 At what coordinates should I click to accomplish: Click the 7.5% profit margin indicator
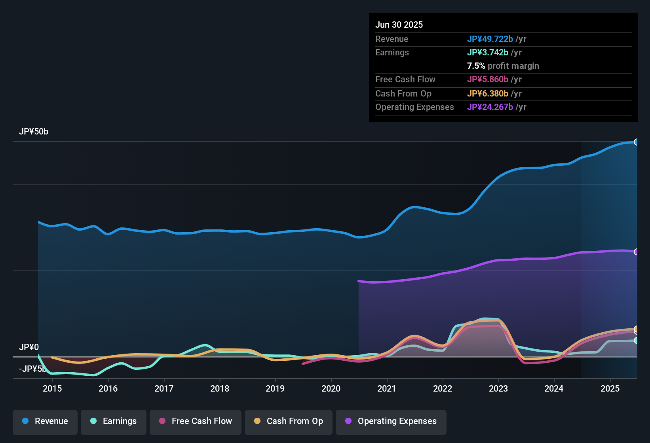coord(503,66)
